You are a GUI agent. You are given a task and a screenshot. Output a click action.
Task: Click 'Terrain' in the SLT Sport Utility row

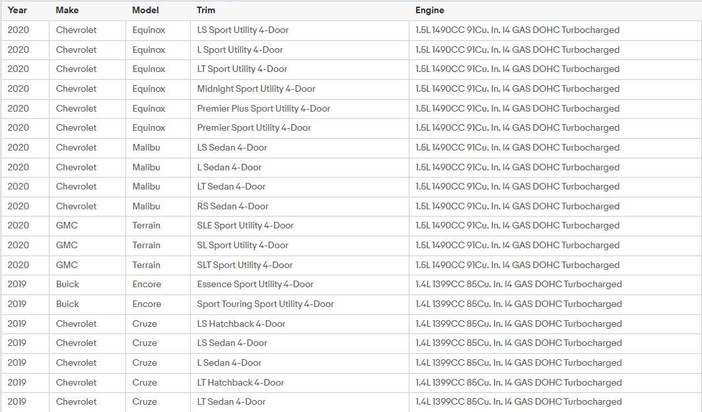pyautogui.click(x=147, y=265)
